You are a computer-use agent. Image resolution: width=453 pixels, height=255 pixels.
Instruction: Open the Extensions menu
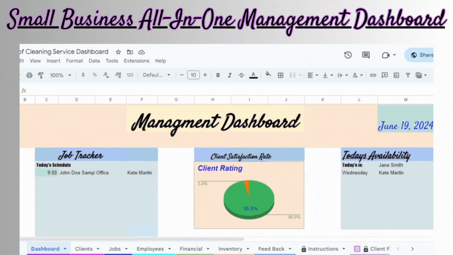pyautogui.click(x=136, y=61)
